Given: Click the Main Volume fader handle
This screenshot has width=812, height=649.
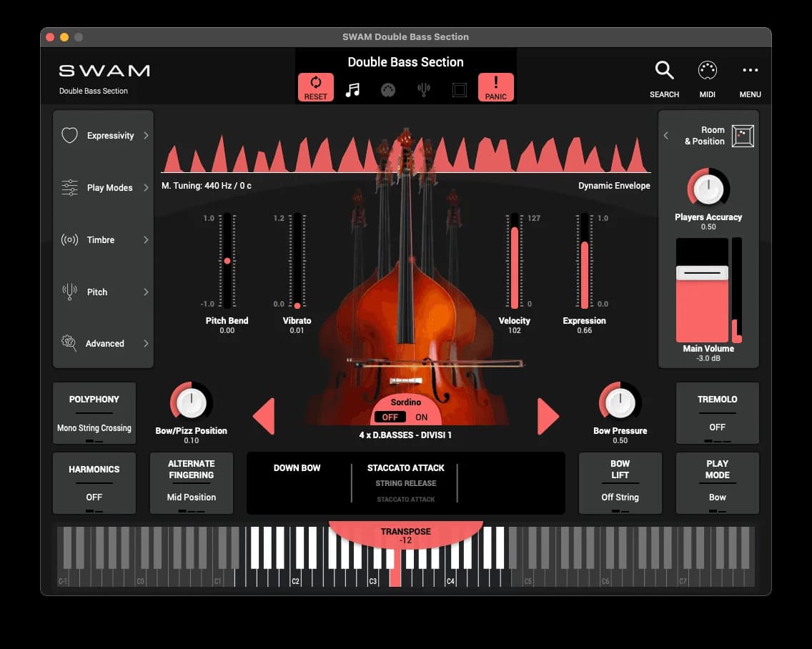Looking at the screenshot, I should [702, 273].
